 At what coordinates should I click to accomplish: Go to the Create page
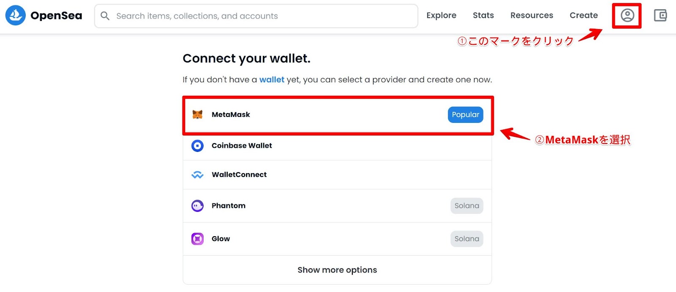tap(583, 15)
